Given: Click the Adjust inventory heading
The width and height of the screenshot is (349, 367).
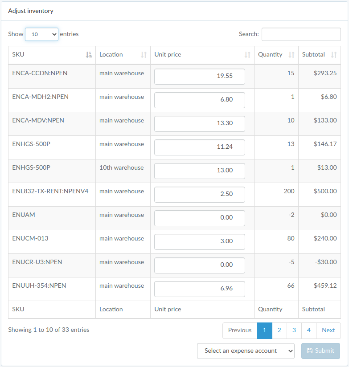Looking at the screenshot, I should pos(31,11).
